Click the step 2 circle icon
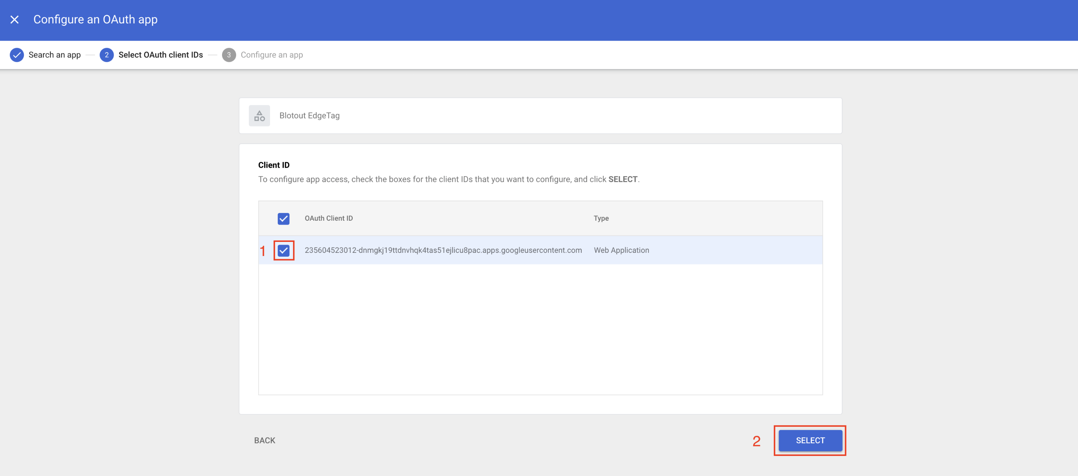The width and height of the screenshot is (1078, 476). [x=107, y=55]
